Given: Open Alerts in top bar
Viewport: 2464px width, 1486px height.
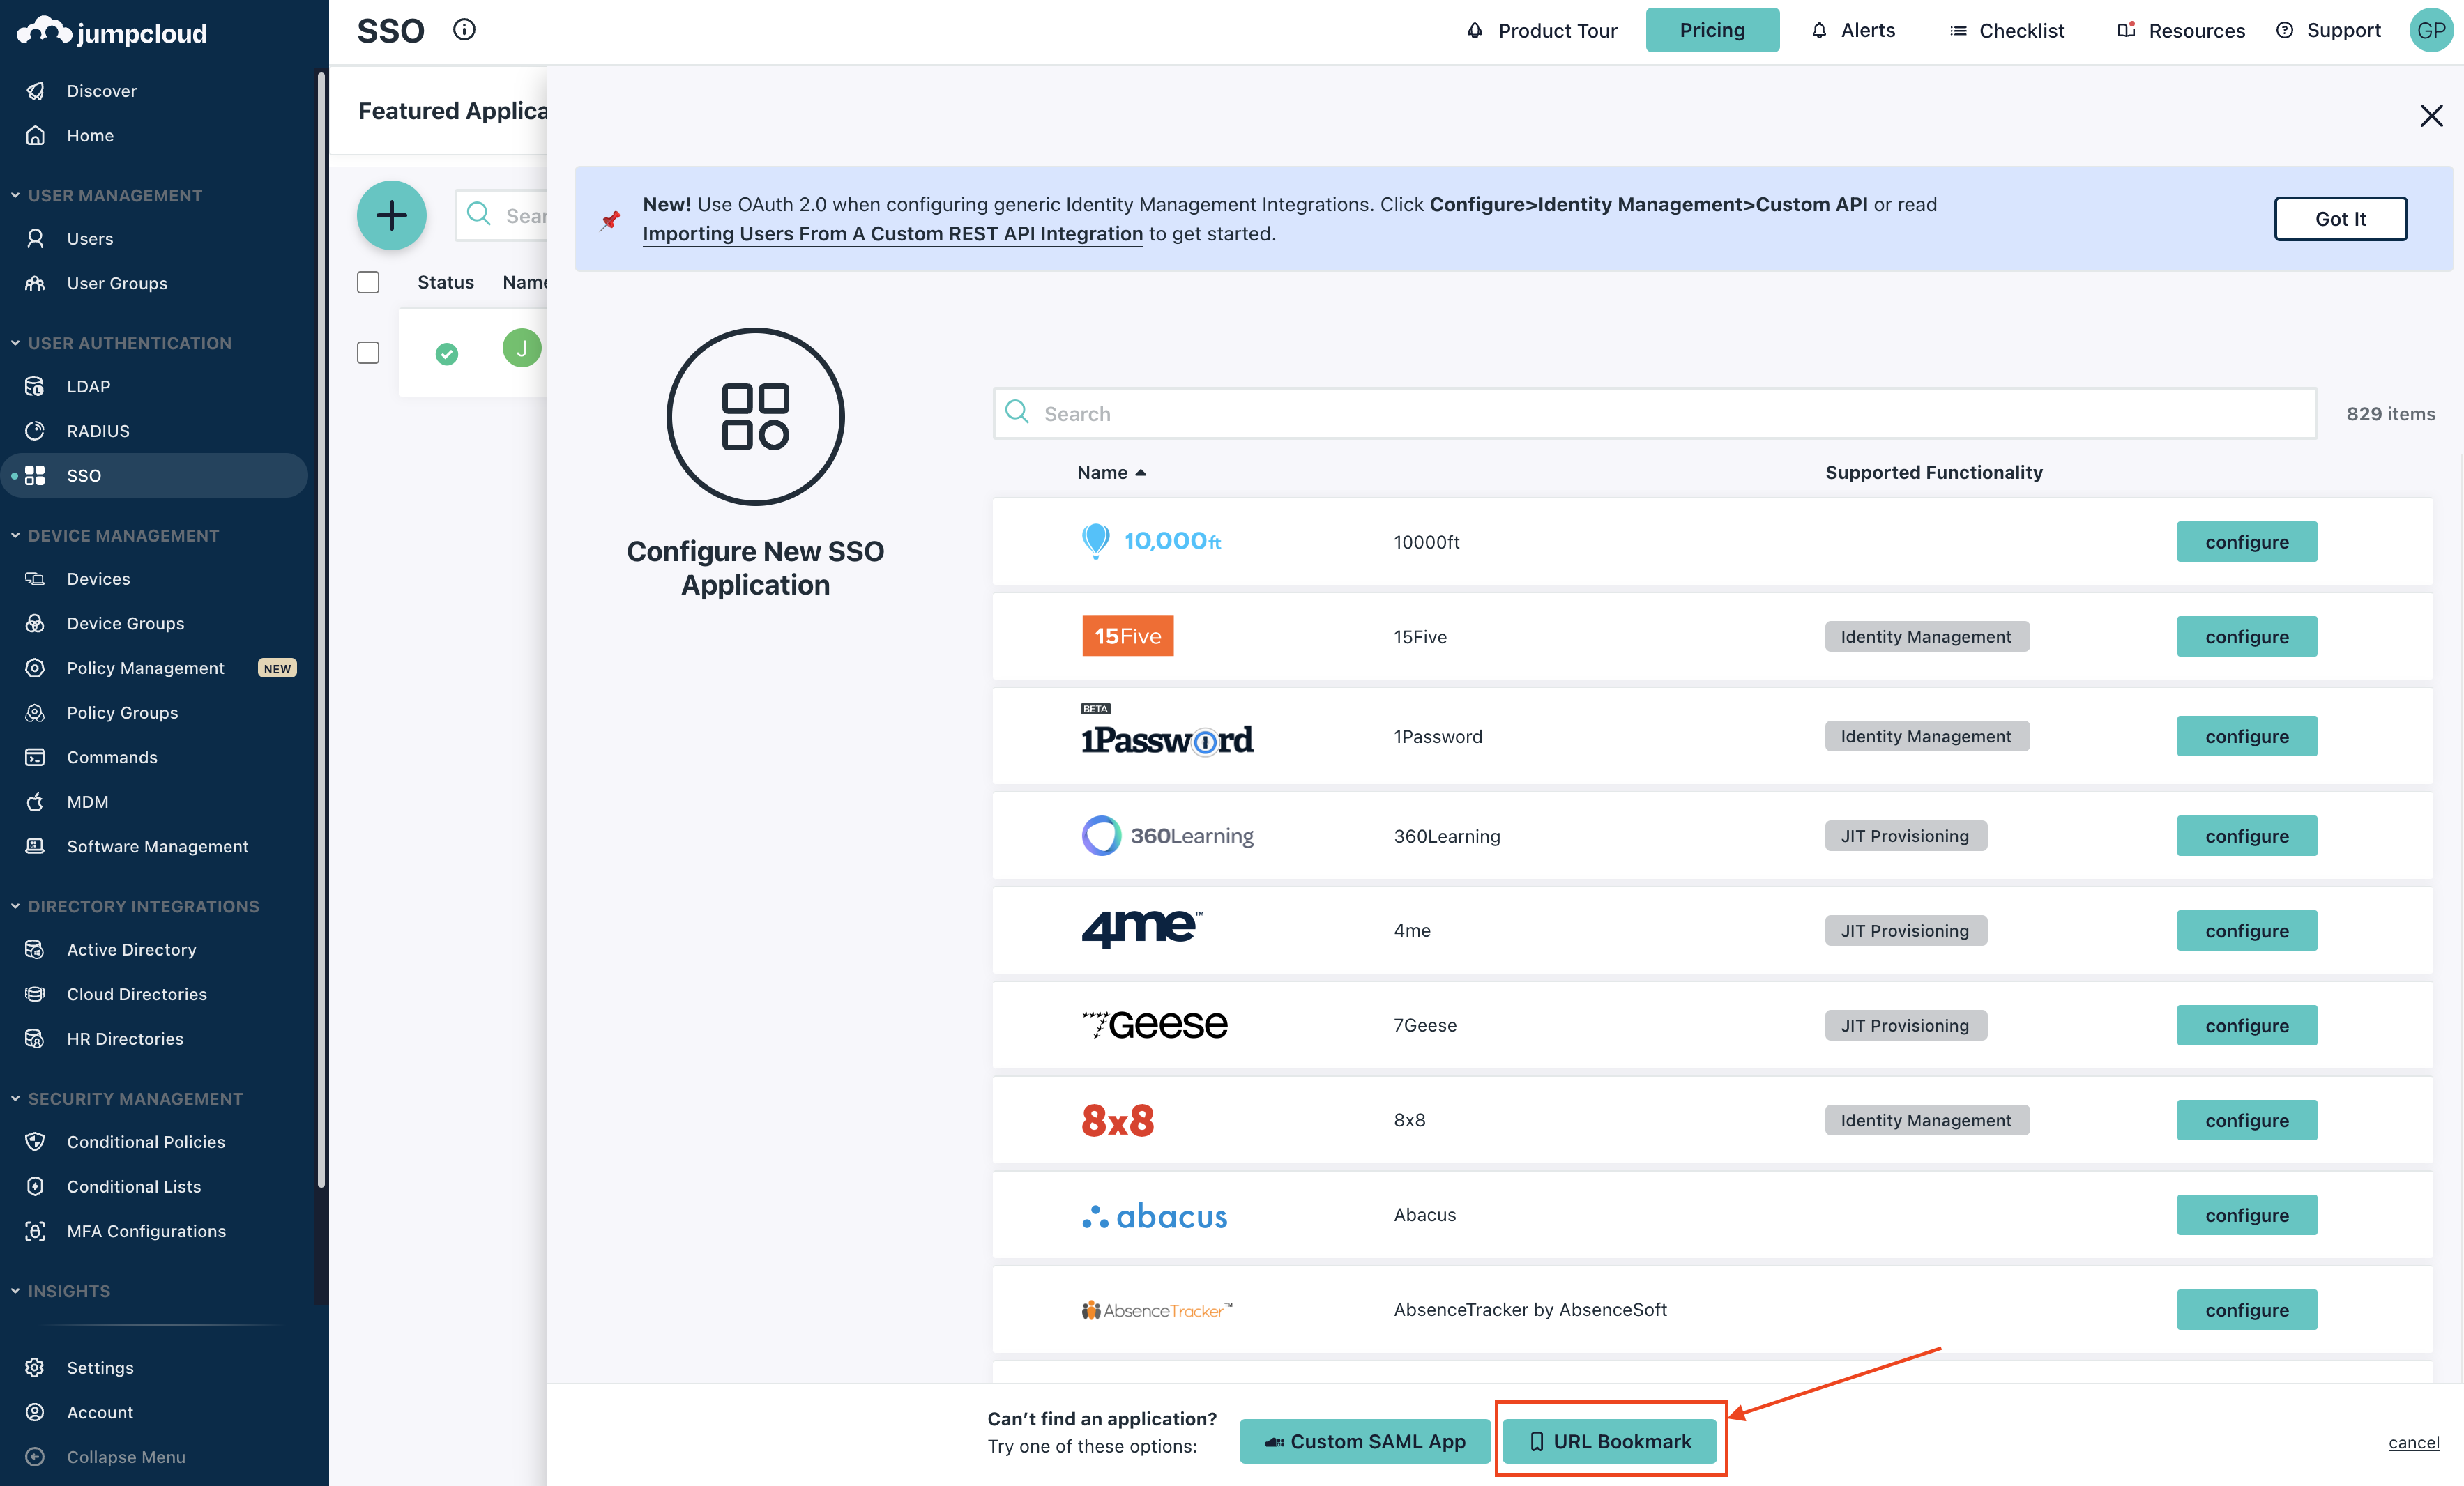Looking at the screenshot, I should tap(1853, 30).
